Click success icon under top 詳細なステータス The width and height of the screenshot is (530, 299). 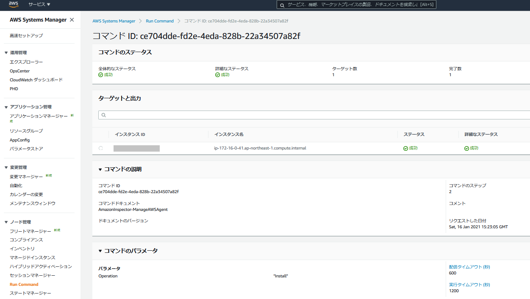pos(217,75)
